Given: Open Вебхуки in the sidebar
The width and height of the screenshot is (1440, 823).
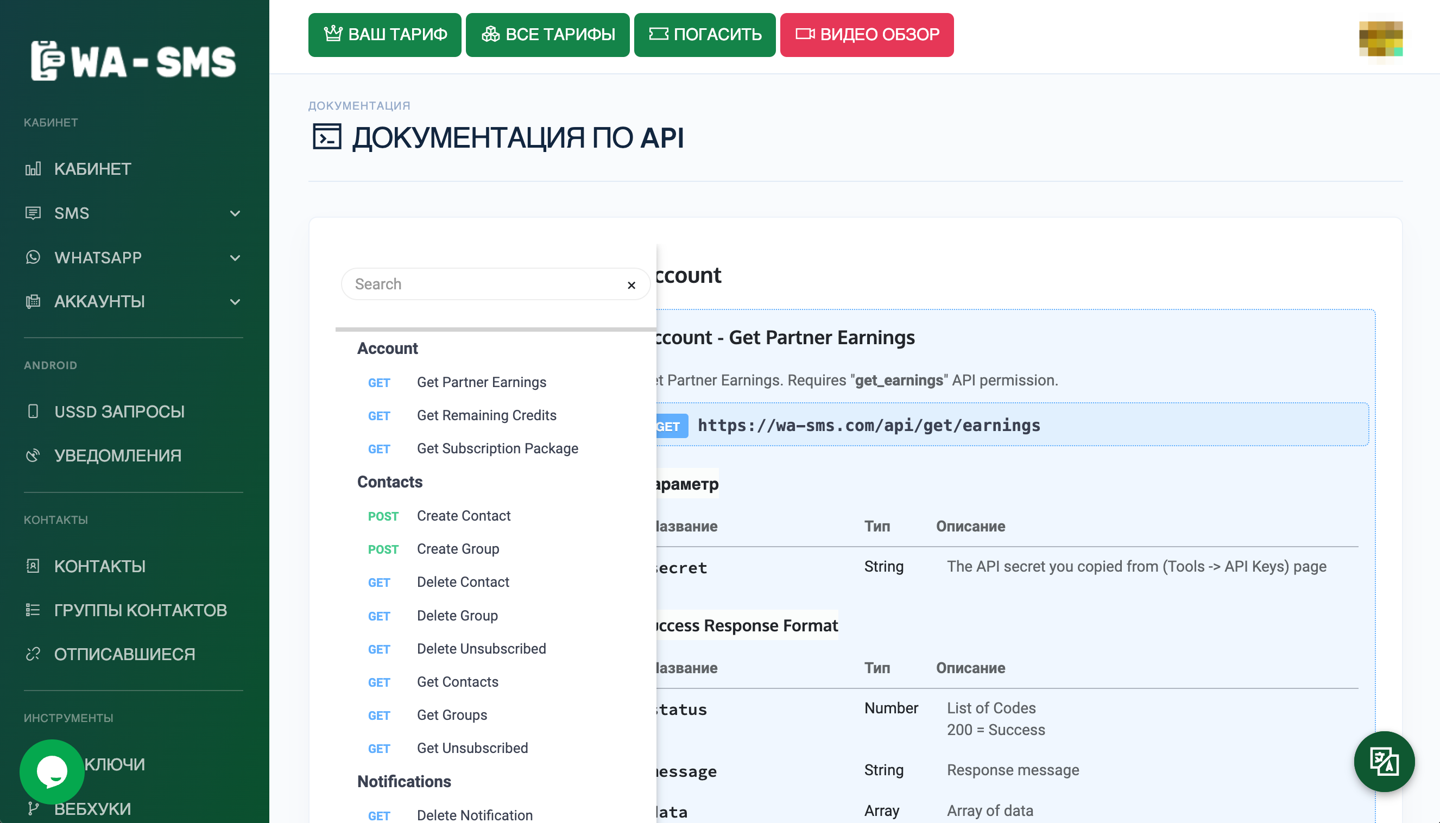Looking at the screenshot, I should (92, 809).
